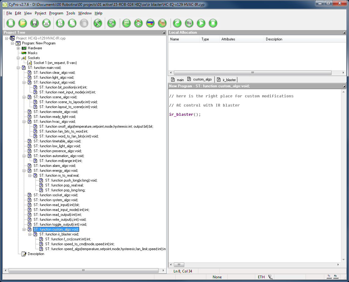Click the Print toolbar icon

[46, 23]
